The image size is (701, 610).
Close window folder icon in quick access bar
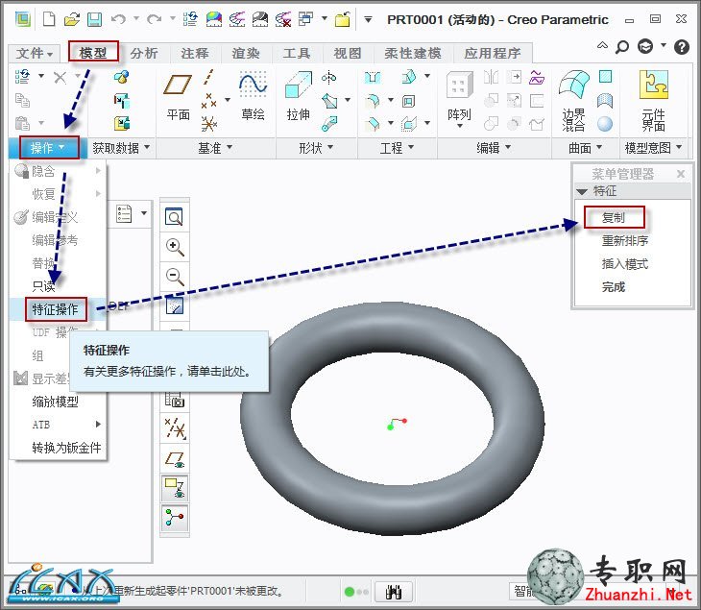pos(343,19)
